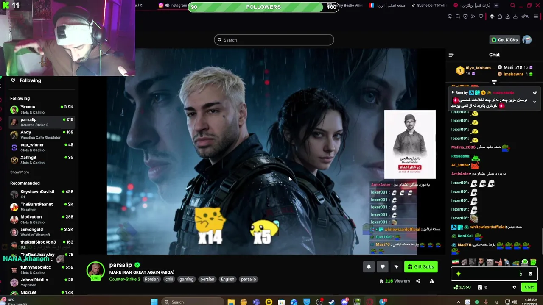Open the browser AI assistant icon
Viewport: 543px width, 305px height.
526,17
